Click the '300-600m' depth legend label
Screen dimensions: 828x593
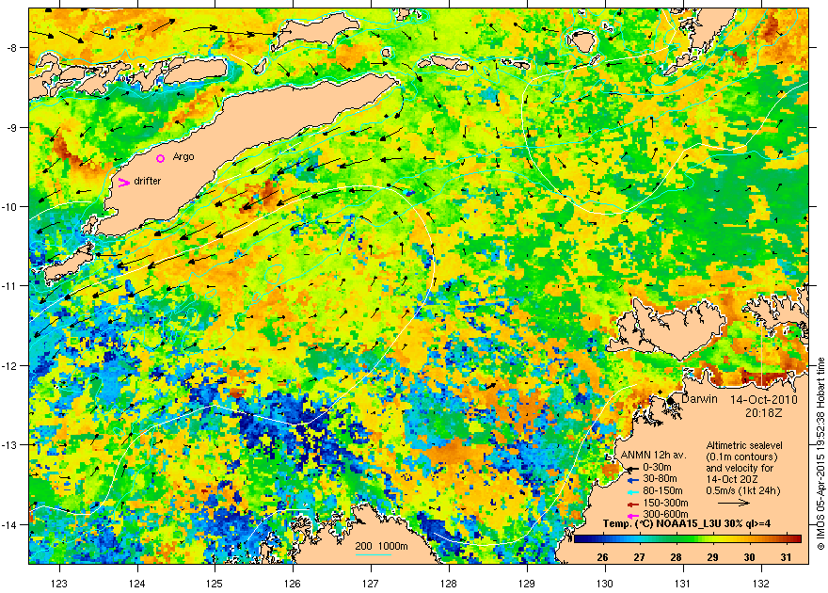pos(665,514)
